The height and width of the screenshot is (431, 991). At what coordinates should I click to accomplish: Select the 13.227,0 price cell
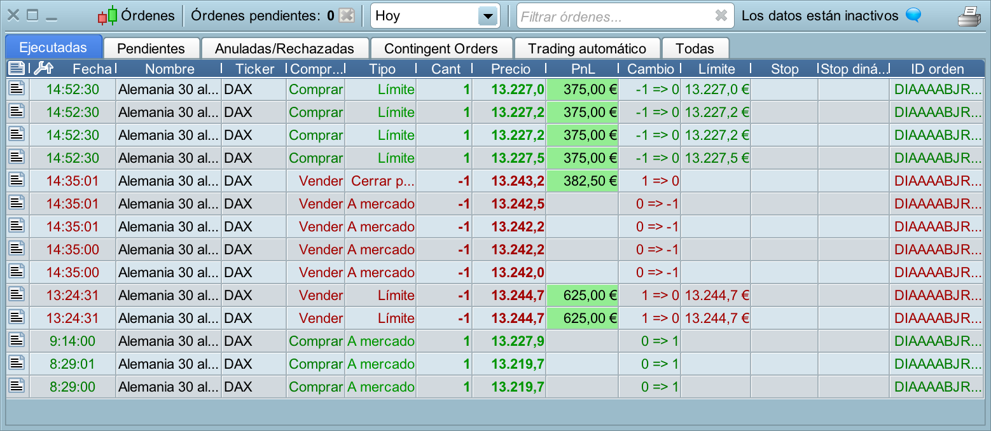509,89
